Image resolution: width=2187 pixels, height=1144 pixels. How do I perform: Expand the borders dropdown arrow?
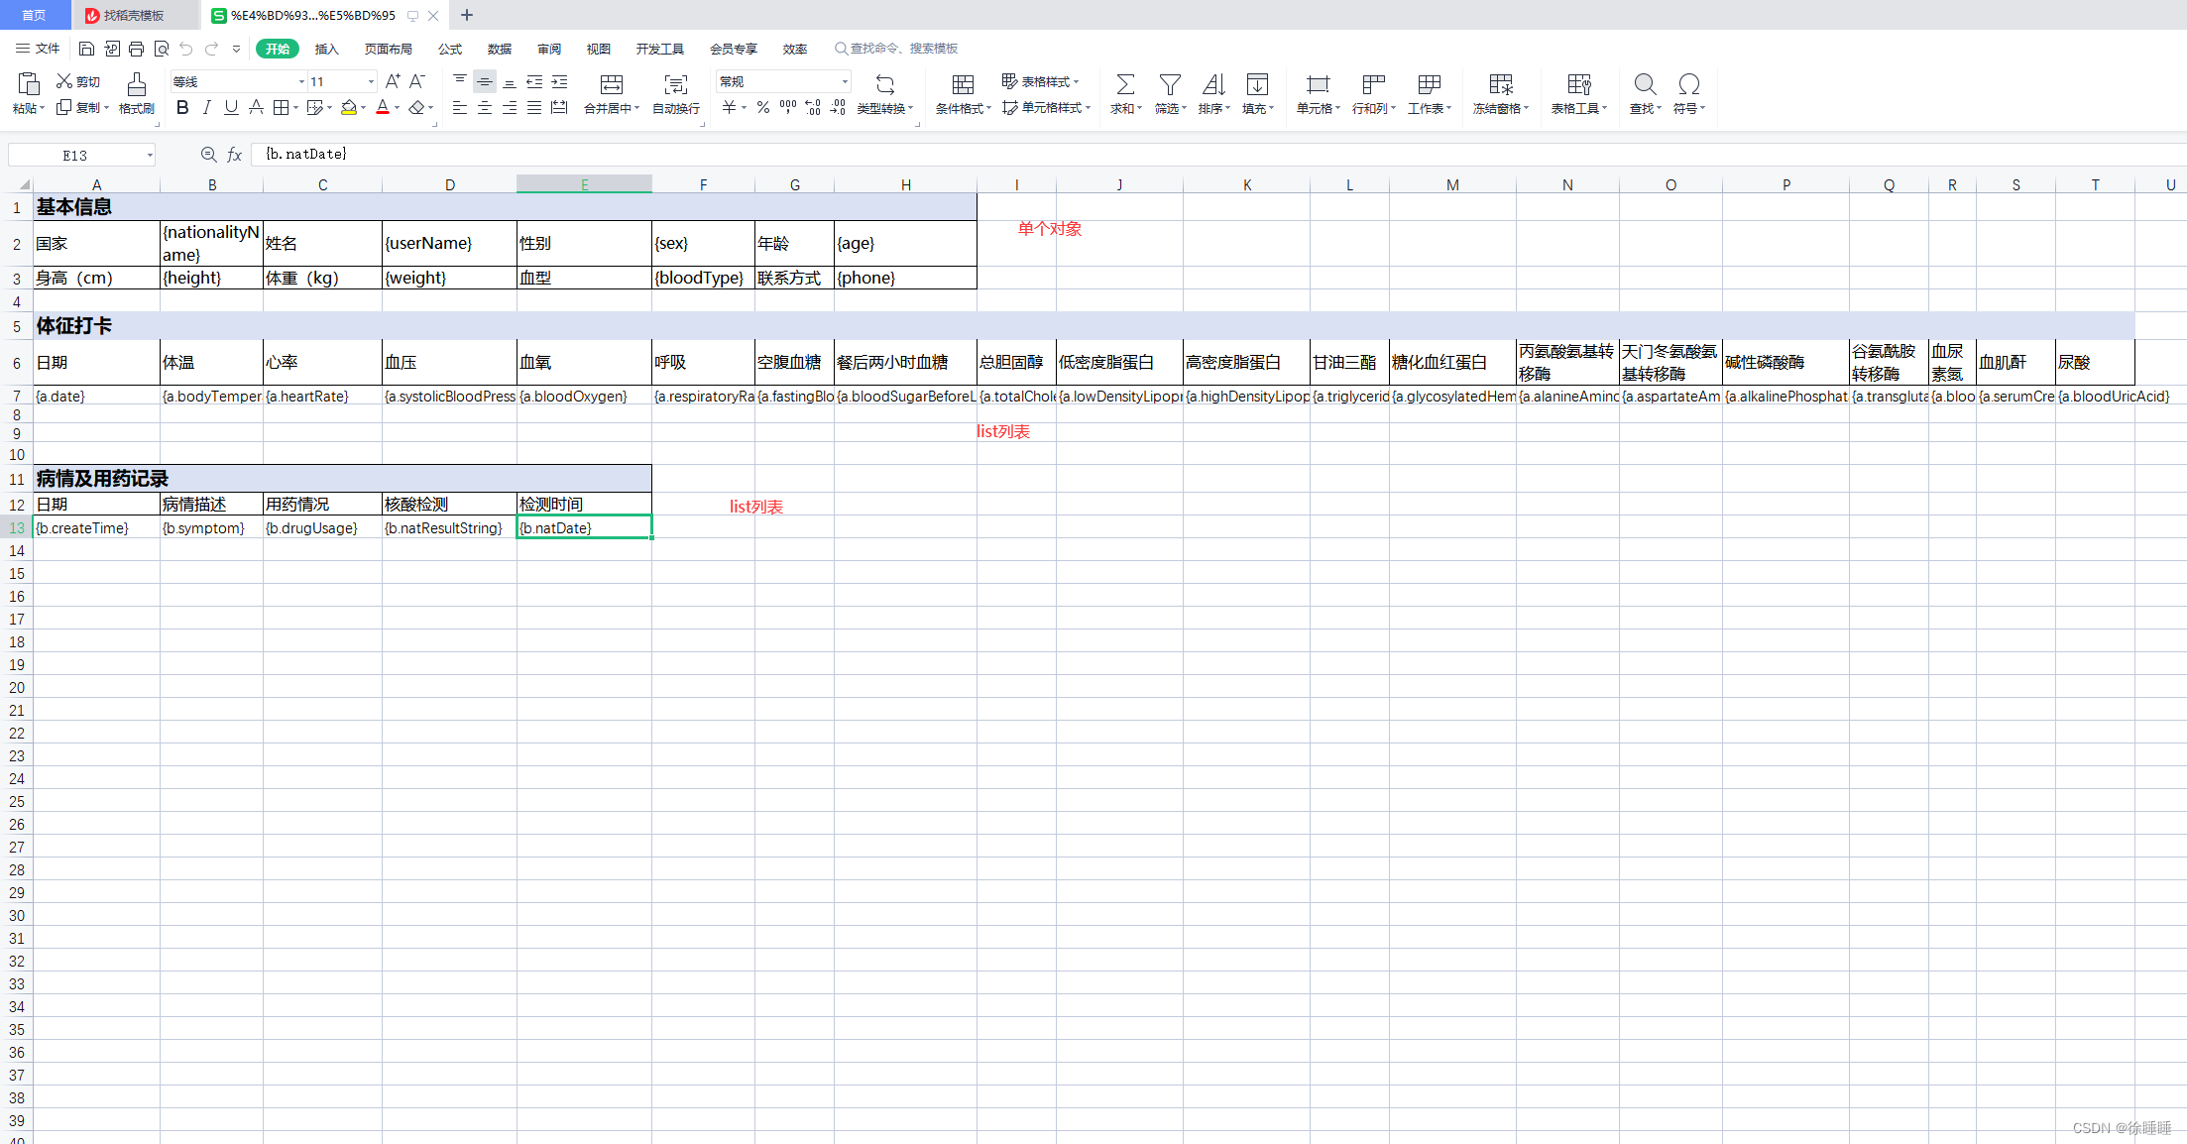pos(296,107)
